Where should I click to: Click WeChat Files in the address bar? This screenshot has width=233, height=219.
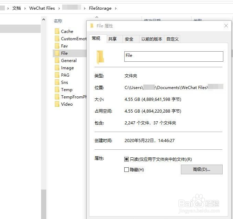pyautogui.click(x=42, y=8)
